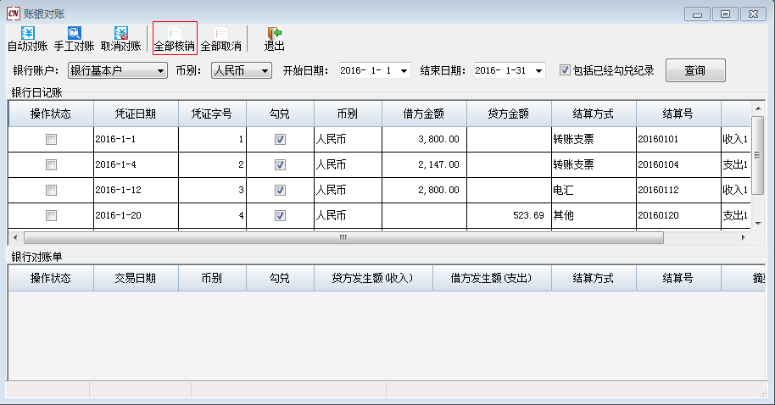Select the 转账支票 cell in first row
This screenshot has width=775, height=405.
point(593,139)
